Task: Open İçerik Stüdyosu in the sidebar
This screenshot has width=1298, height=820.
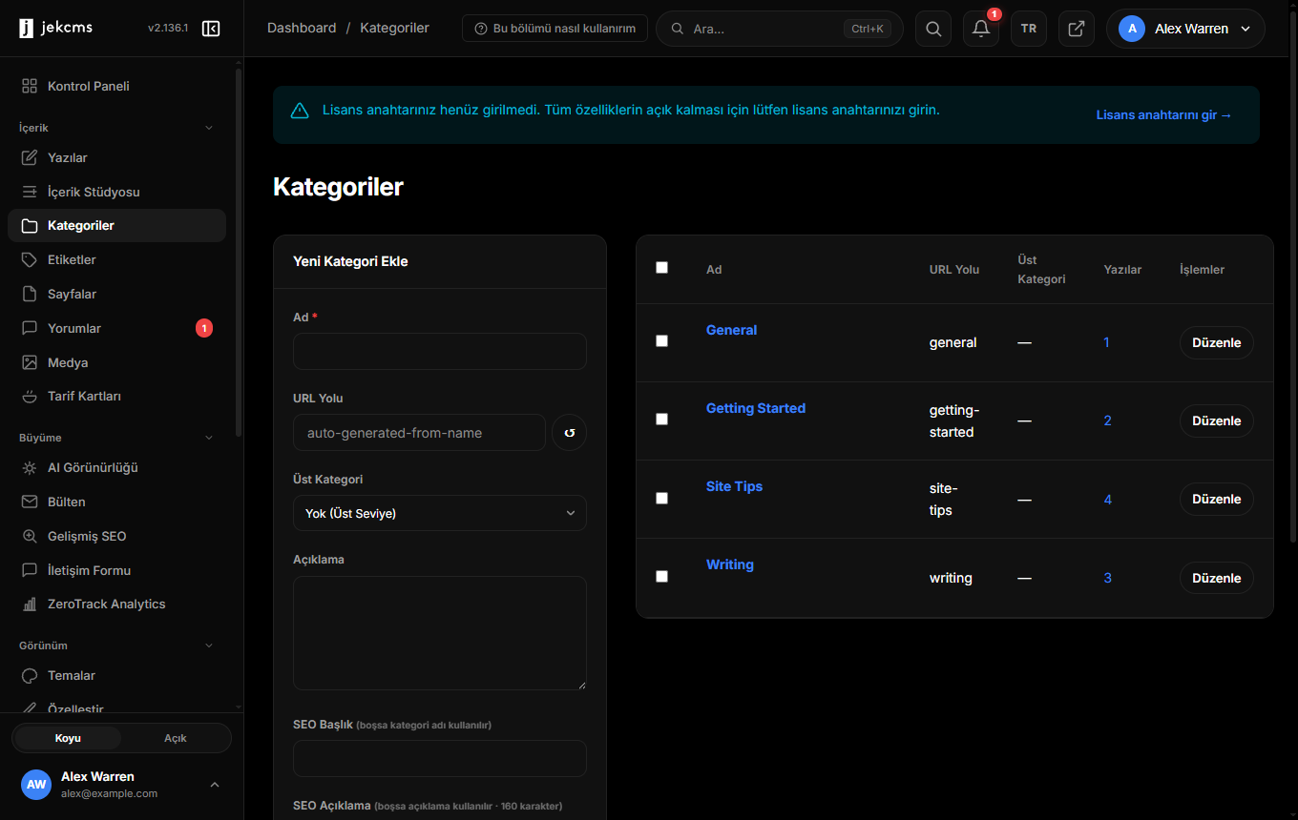Action: tap(116, 192)
